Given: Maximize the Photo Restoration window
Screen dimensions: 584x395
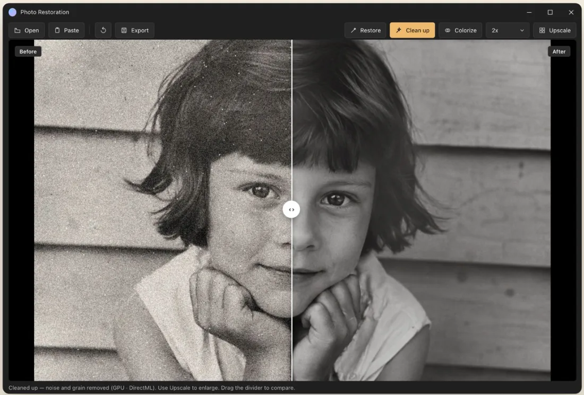Looking at the screenshot, I should tap(550, 12).
